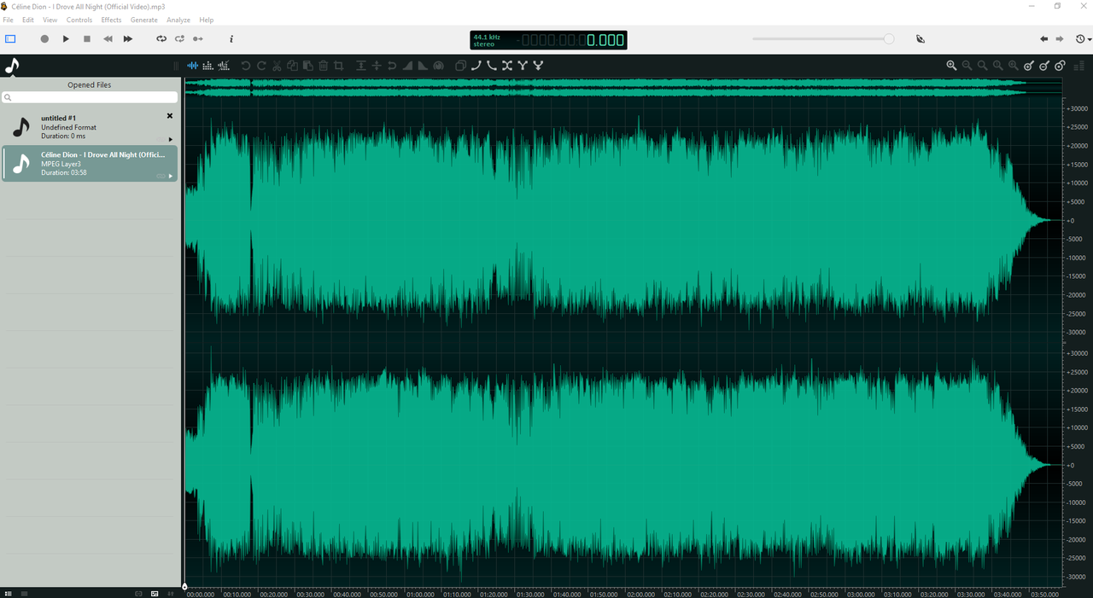The height and width of the screenshot is (598, 1093).
Task: Click the Y-shaped split channels icon
Action: point(523,66)
